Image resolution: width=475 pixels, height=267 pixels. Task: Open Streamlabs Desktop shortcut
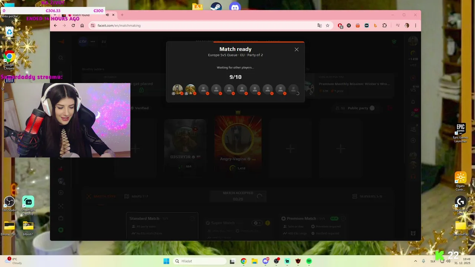point(28,205)
